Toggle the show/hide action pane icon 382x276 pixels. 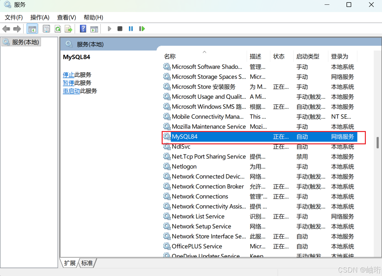(94, 29)
